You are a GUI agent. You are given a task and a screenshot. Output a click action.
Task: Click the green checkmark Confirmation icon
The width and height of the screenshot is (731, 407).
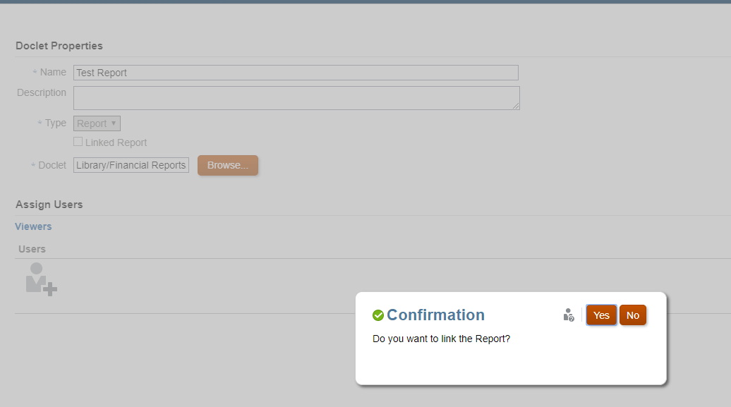(378, 315)
